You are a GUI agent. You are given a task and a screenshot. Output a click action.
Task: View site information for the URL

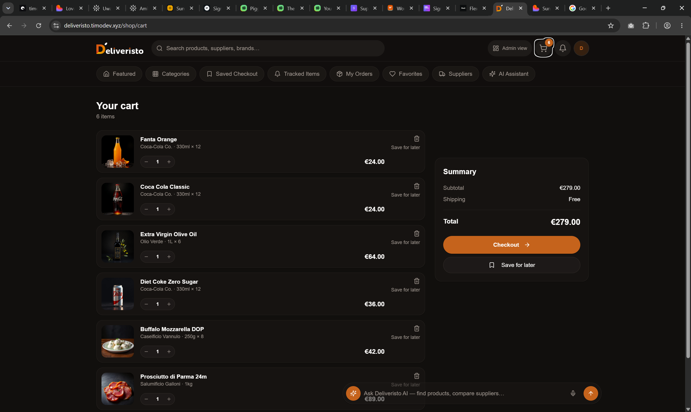(56, 26)
